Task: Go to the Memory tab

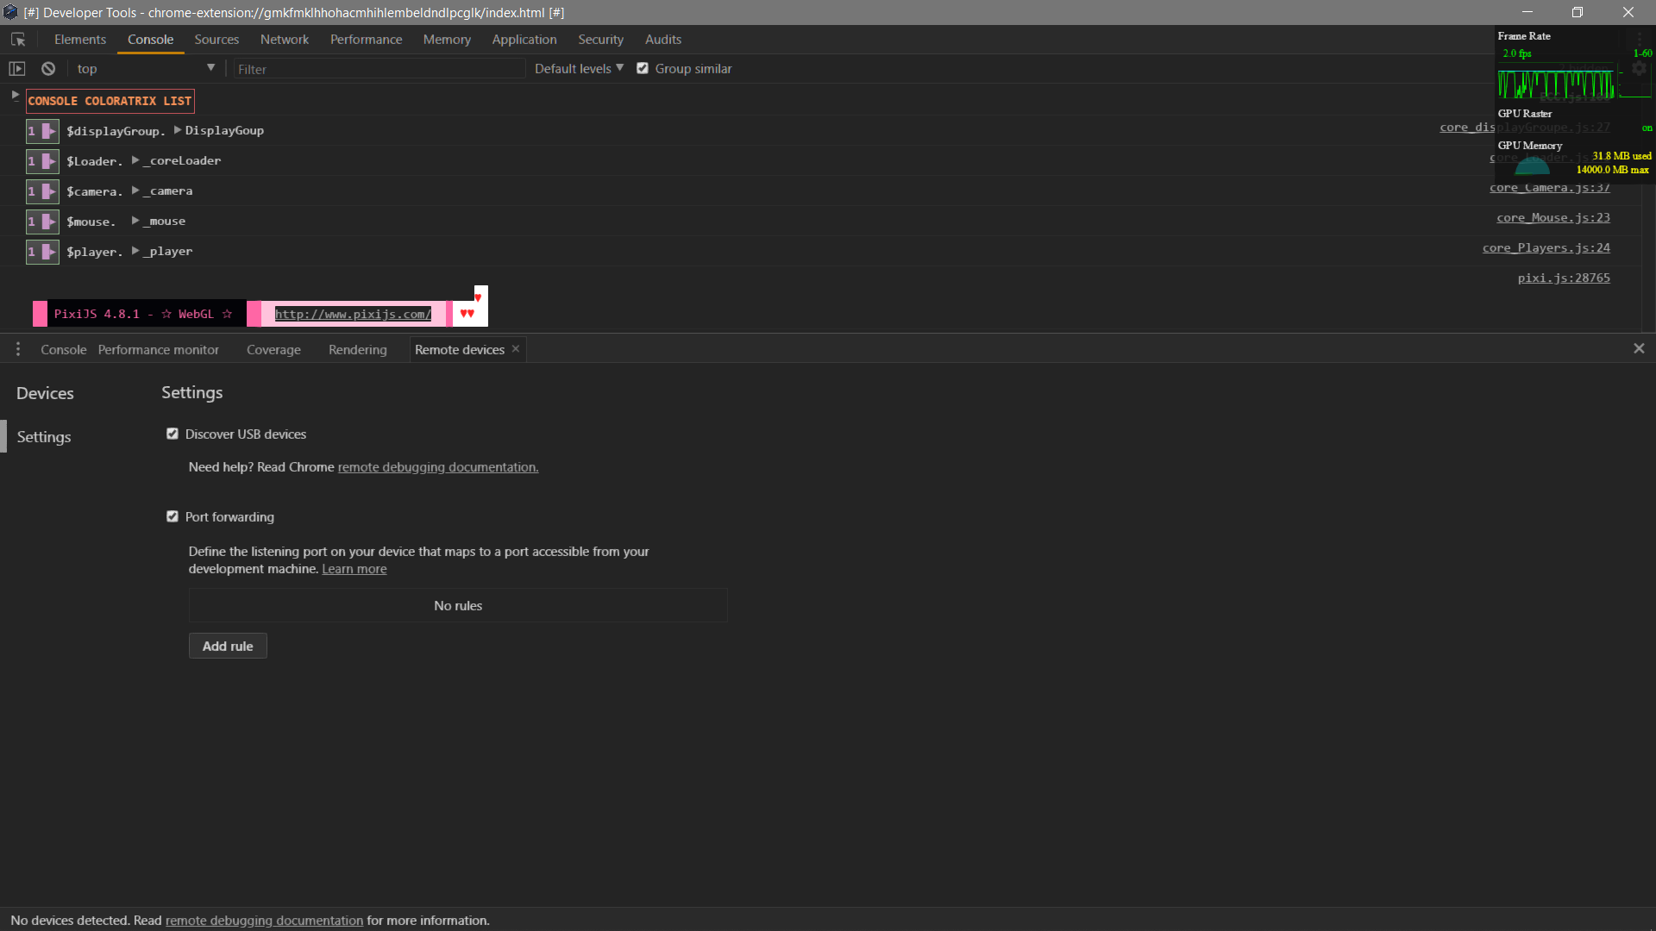Action: point(447,40)
